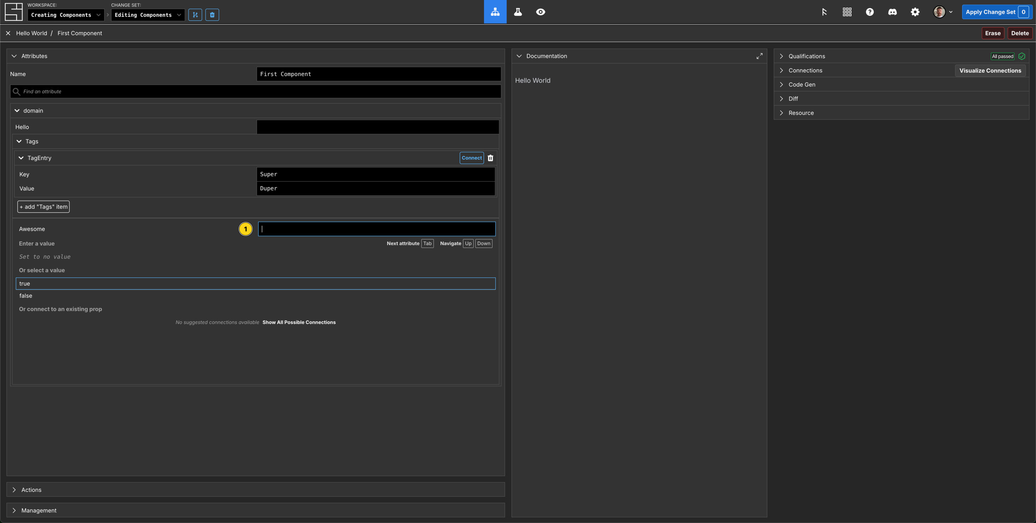This screenshot has width=1036, height=523.
Task: Switch to the diagram model view icon
Action: point(495,12)
